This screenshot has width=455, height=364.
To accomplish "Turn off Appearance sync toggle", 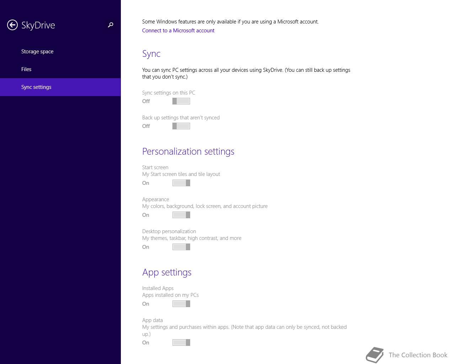I will tap(181, 215).
